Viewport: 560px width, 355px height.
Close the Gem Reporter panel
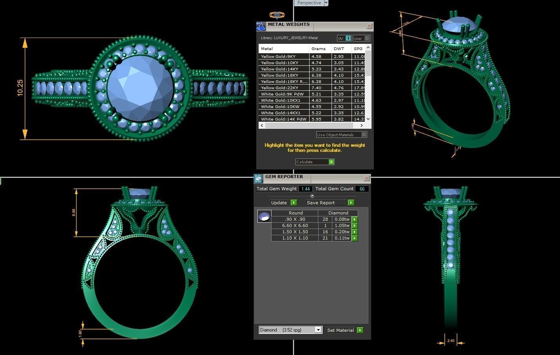point(366,178)
